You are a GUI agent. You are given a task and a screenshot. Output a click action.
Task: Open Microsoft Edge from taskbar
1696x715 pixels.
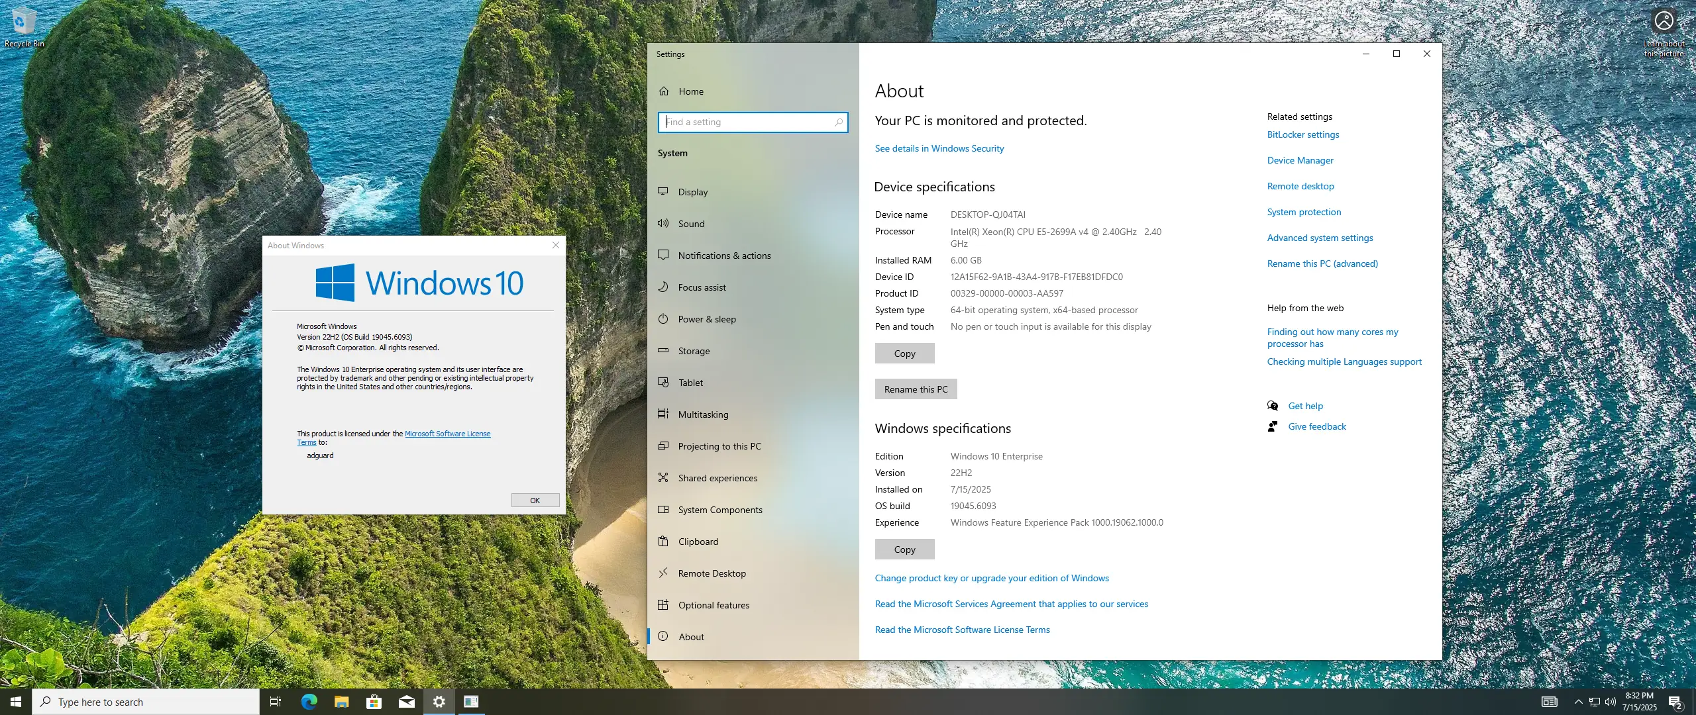pos(309,702)
